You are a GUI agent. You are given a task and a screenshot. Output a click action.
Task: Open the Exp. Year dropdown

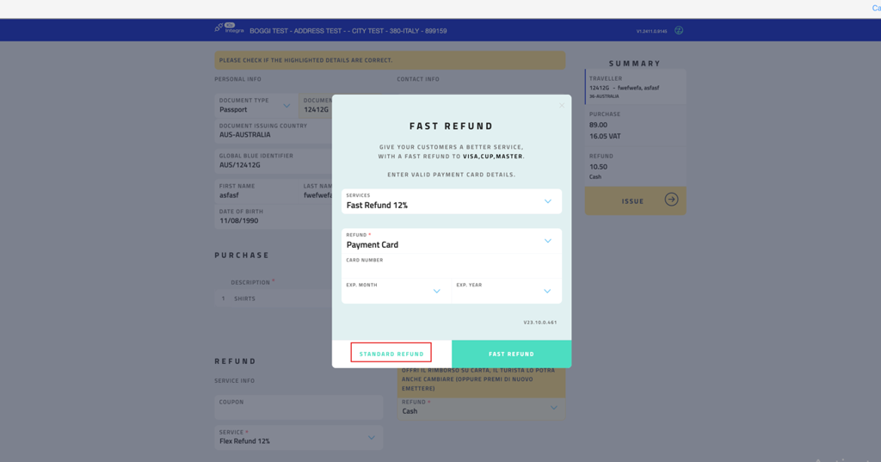[x=506, y=291]
